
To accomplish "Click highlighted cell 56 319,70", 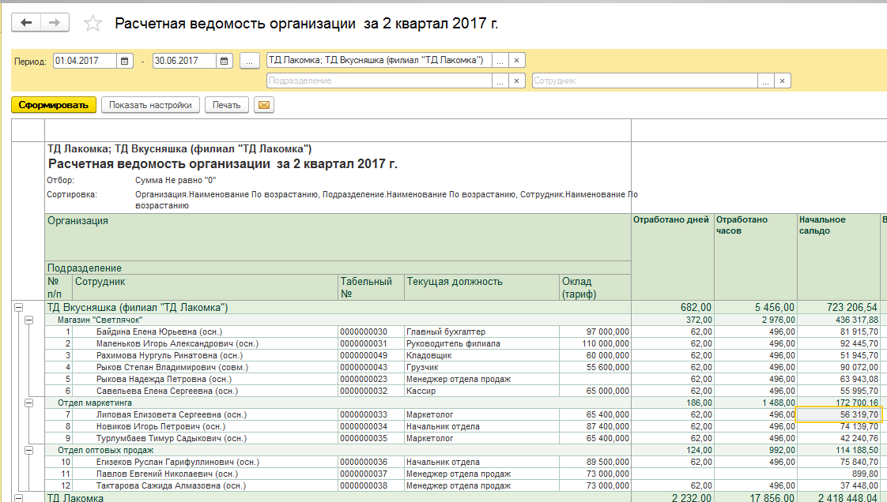I will [839, 415].
